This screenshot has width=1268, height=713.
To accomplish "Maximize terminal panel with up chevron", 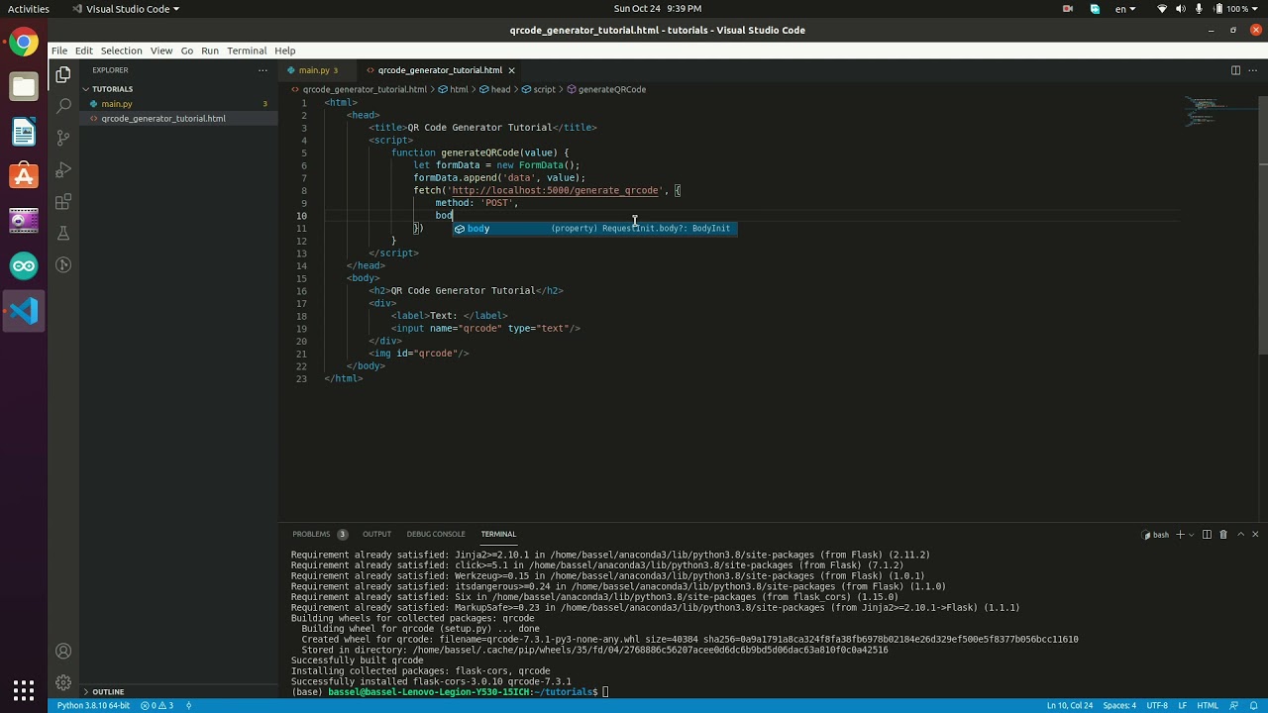I will 1240,534.
